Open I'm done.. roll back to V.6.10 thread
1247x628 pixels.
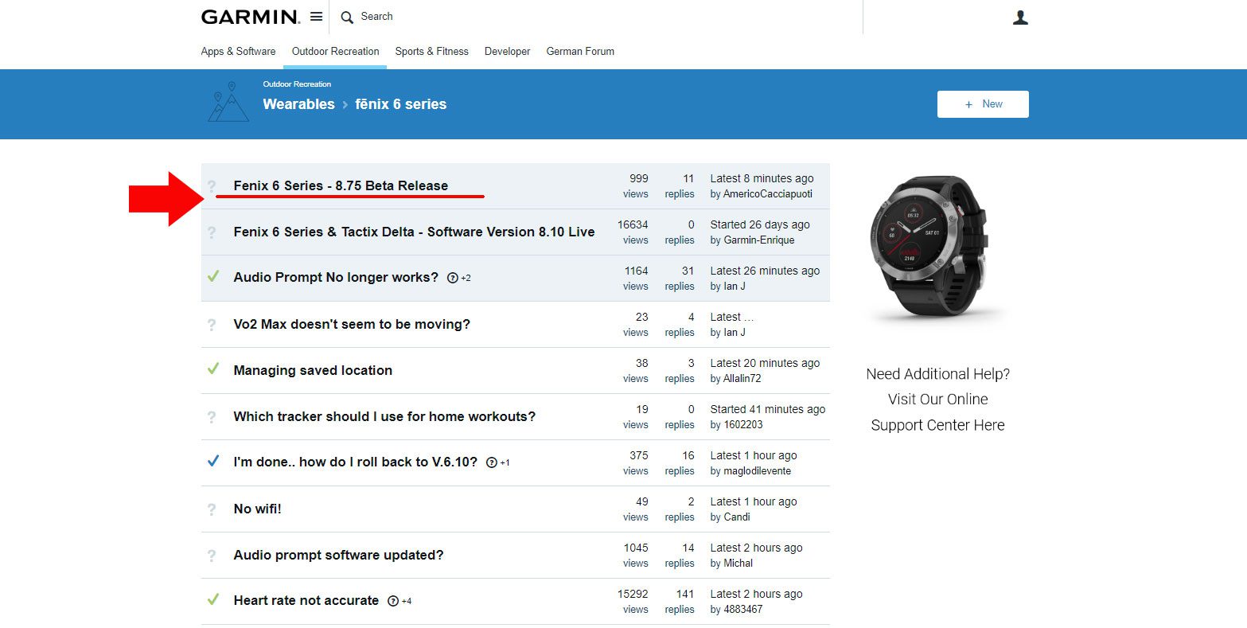tap(355, 462)
